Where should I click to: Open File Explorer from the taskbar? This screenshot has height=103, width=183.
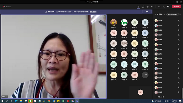[x=21, y=101]
